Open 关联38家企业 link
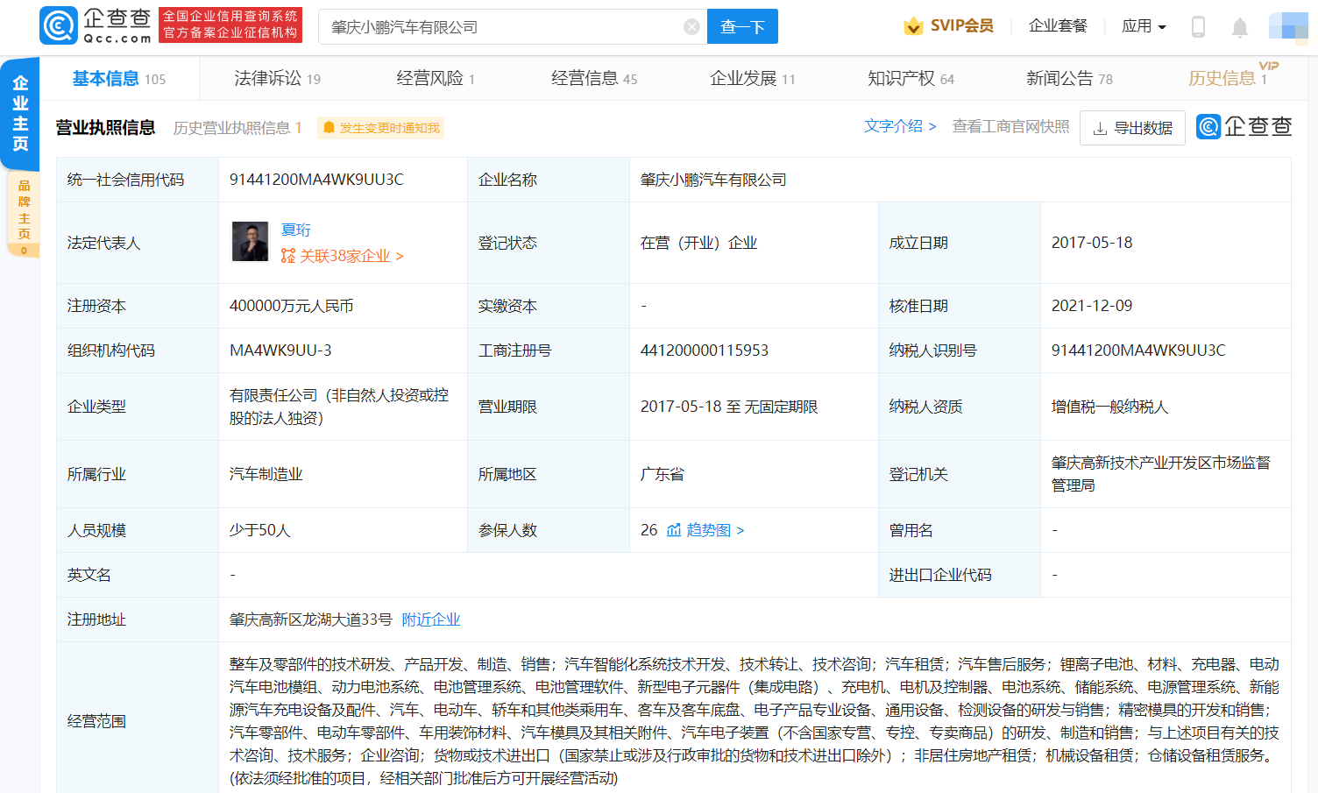The height and width of the screenshot is (793, 1318). pos(343,256)
